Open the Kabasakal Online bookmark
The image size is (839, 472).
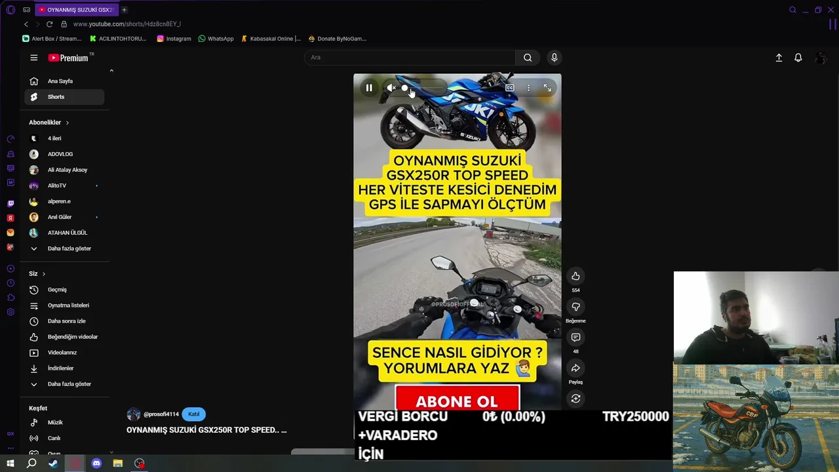271,39
